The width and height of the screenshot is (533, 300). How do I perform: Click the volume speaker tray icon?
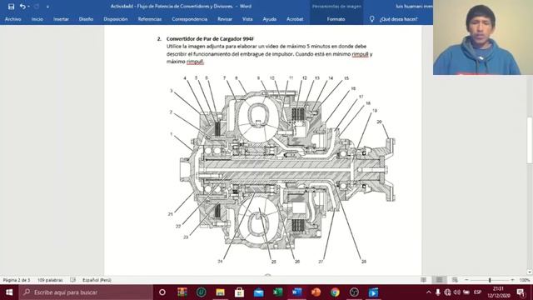tap(457, 292)
